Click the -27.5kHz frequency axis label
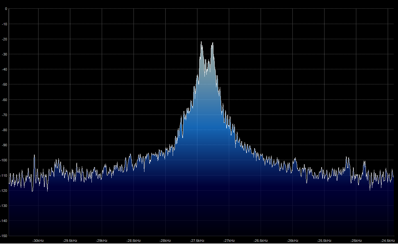 tap(197, 241)
